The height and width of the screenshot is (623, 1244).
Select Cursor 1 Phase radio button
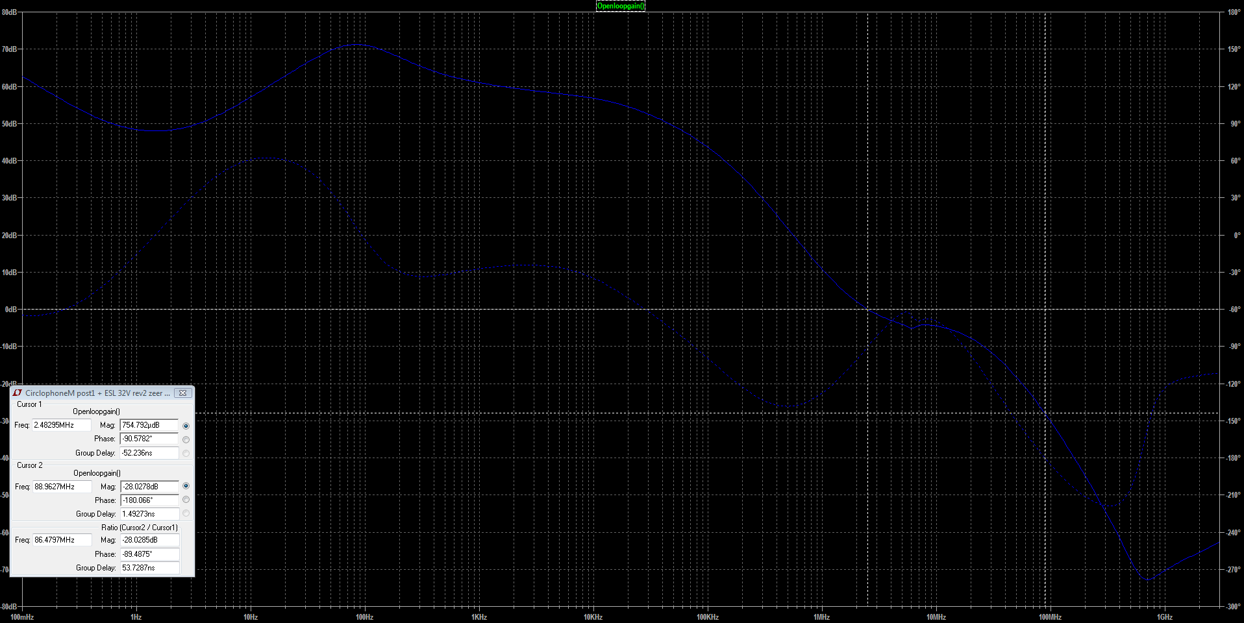[186, 439]
